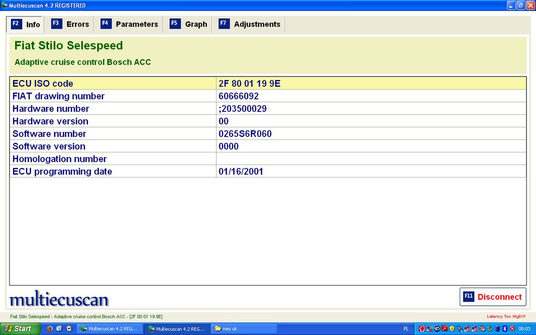Image resolution: width=536 pixels, height=335 pixels.
Task: Click the value '0265S6R060'
Action: tap(245, 133)
